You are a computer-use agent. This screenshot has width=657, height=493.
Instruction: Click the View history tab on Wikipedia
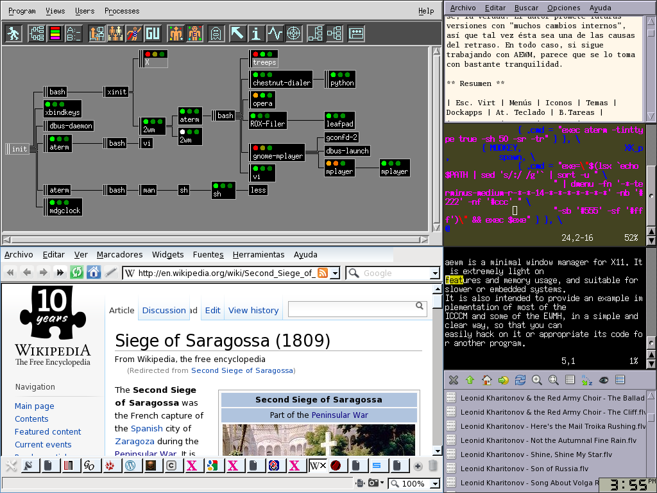pos(253,310)
